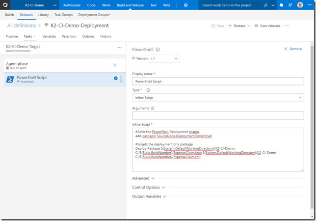Screen dimensions: 316x221
Task: Open the Version dropdown
Action: (x=164, y=58)
